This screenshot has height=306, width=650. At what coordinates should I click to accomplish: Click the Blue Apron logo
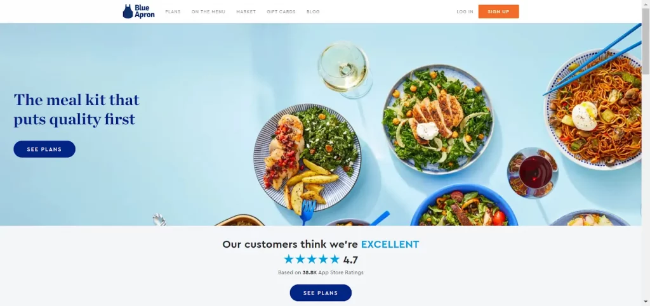click(x=139, y=11)
